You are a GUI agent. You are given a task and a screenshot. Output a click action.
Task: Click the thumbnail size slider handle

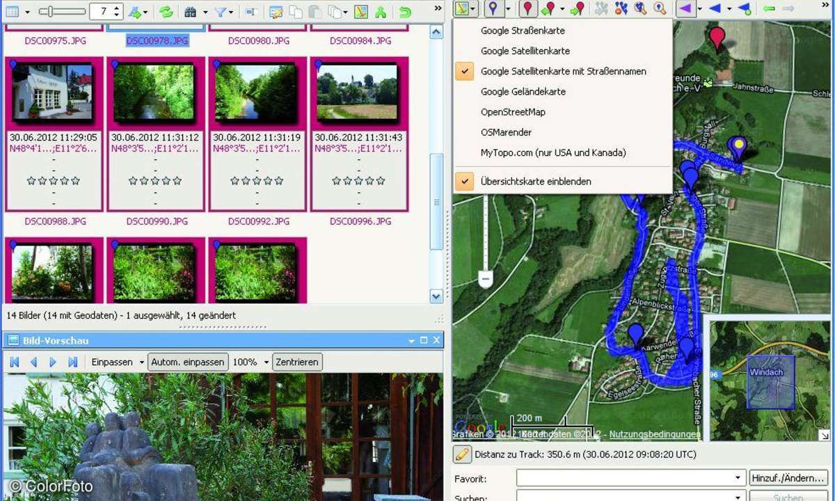click(x=49, y=11)
